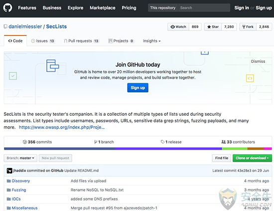Image resolution: width=274 pixels, height=211 pixels.
Task: Star the SecLists repository
Action: (213, 27)
